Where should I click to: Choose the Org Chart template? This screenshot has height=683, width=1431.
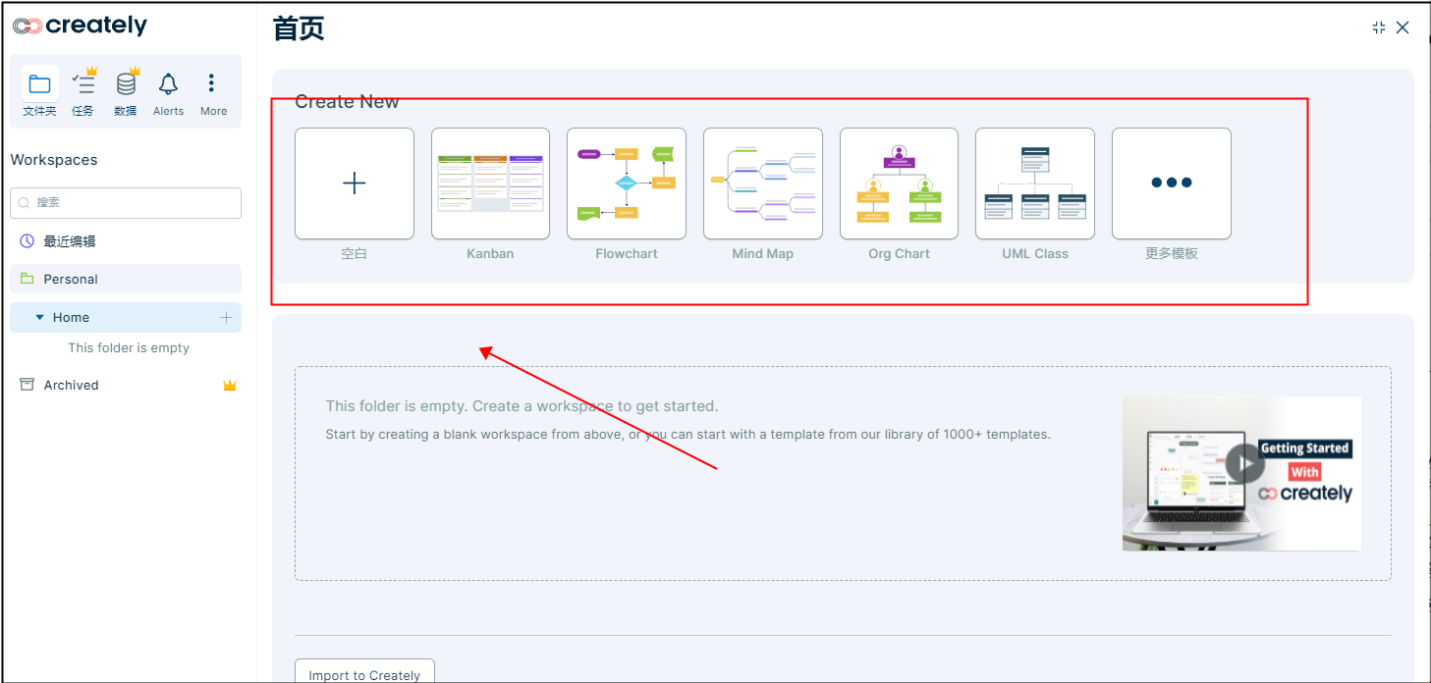tap(899, 184)
